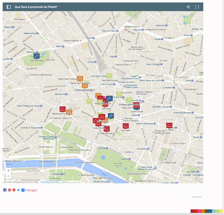224x215 pixels.
Task: Select red restaurant marker for Chez Monsieur
Action: point(107,129)
